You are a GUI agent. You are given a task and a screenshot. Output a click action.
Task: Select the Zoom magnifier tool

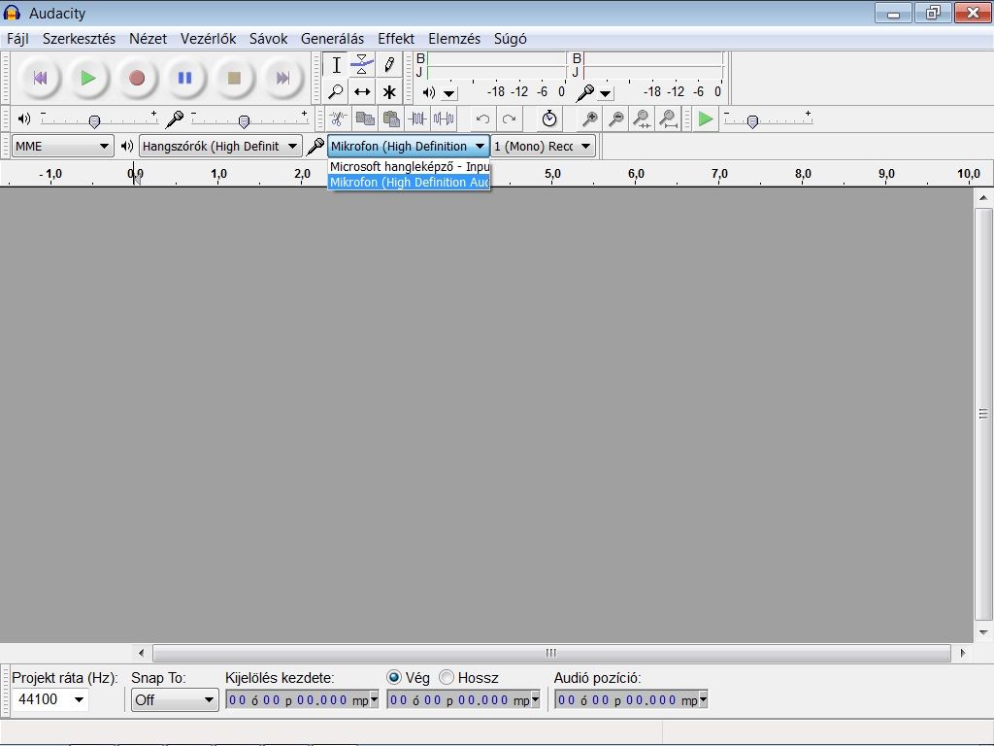(336, 92)
